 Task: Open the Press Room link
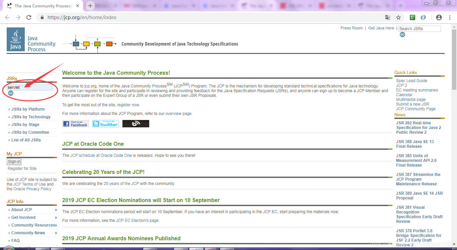pos(352,28)
